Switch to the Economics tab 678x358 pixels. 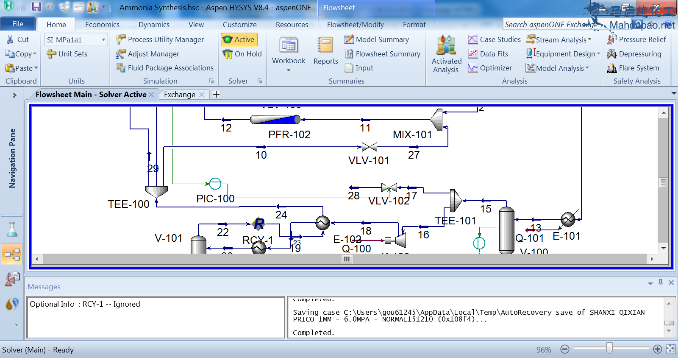[x=102, y=25]
